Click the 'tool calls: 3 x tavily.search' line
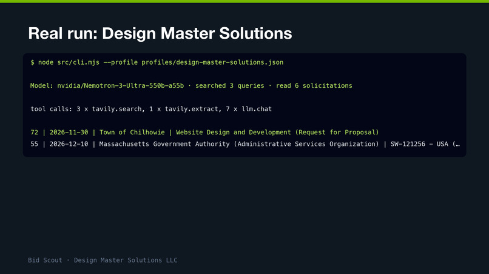This screenshot has height=274, width=489. [x=151, y=109]
